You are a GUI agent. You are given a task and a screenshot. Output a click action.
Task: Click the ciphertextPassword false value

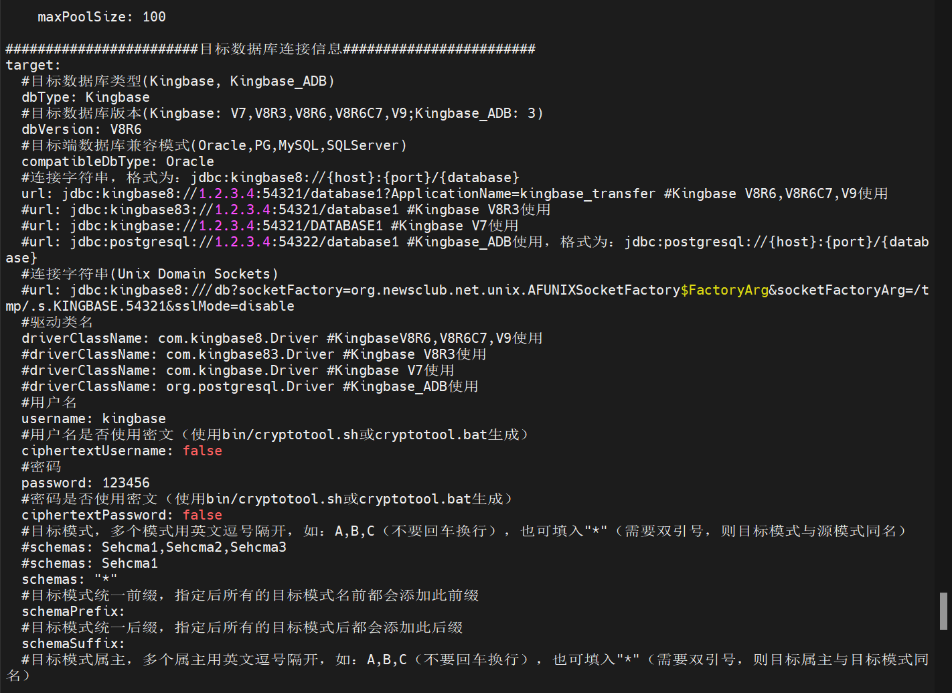(x=202, y=515)
